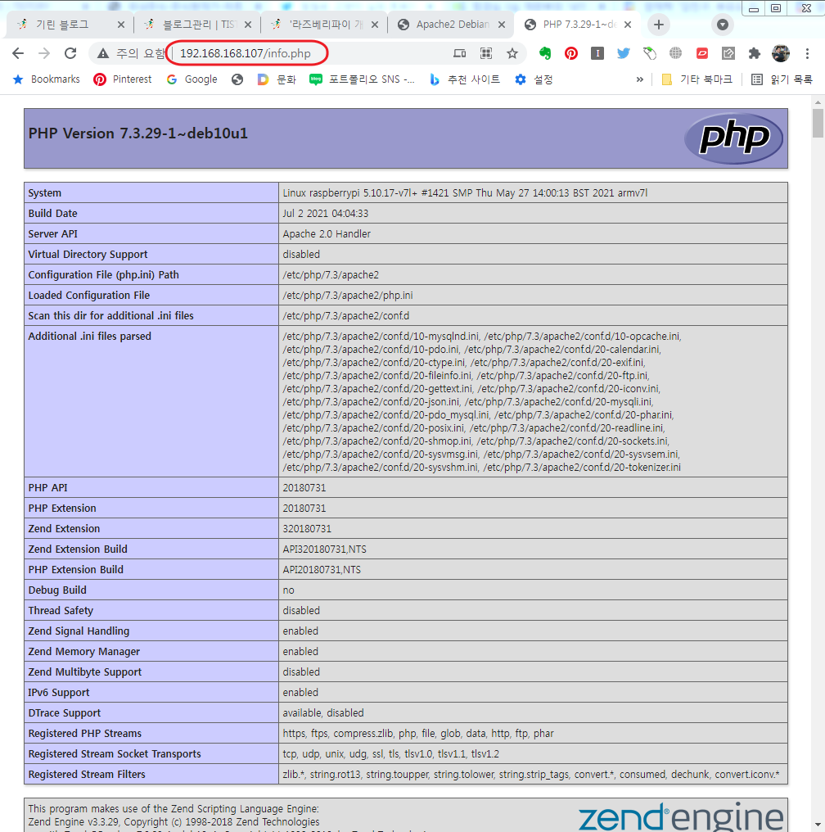825x832 pixels.
Task: Reload the info.php page
Action: pyautogui.click(x=70, y=53)
